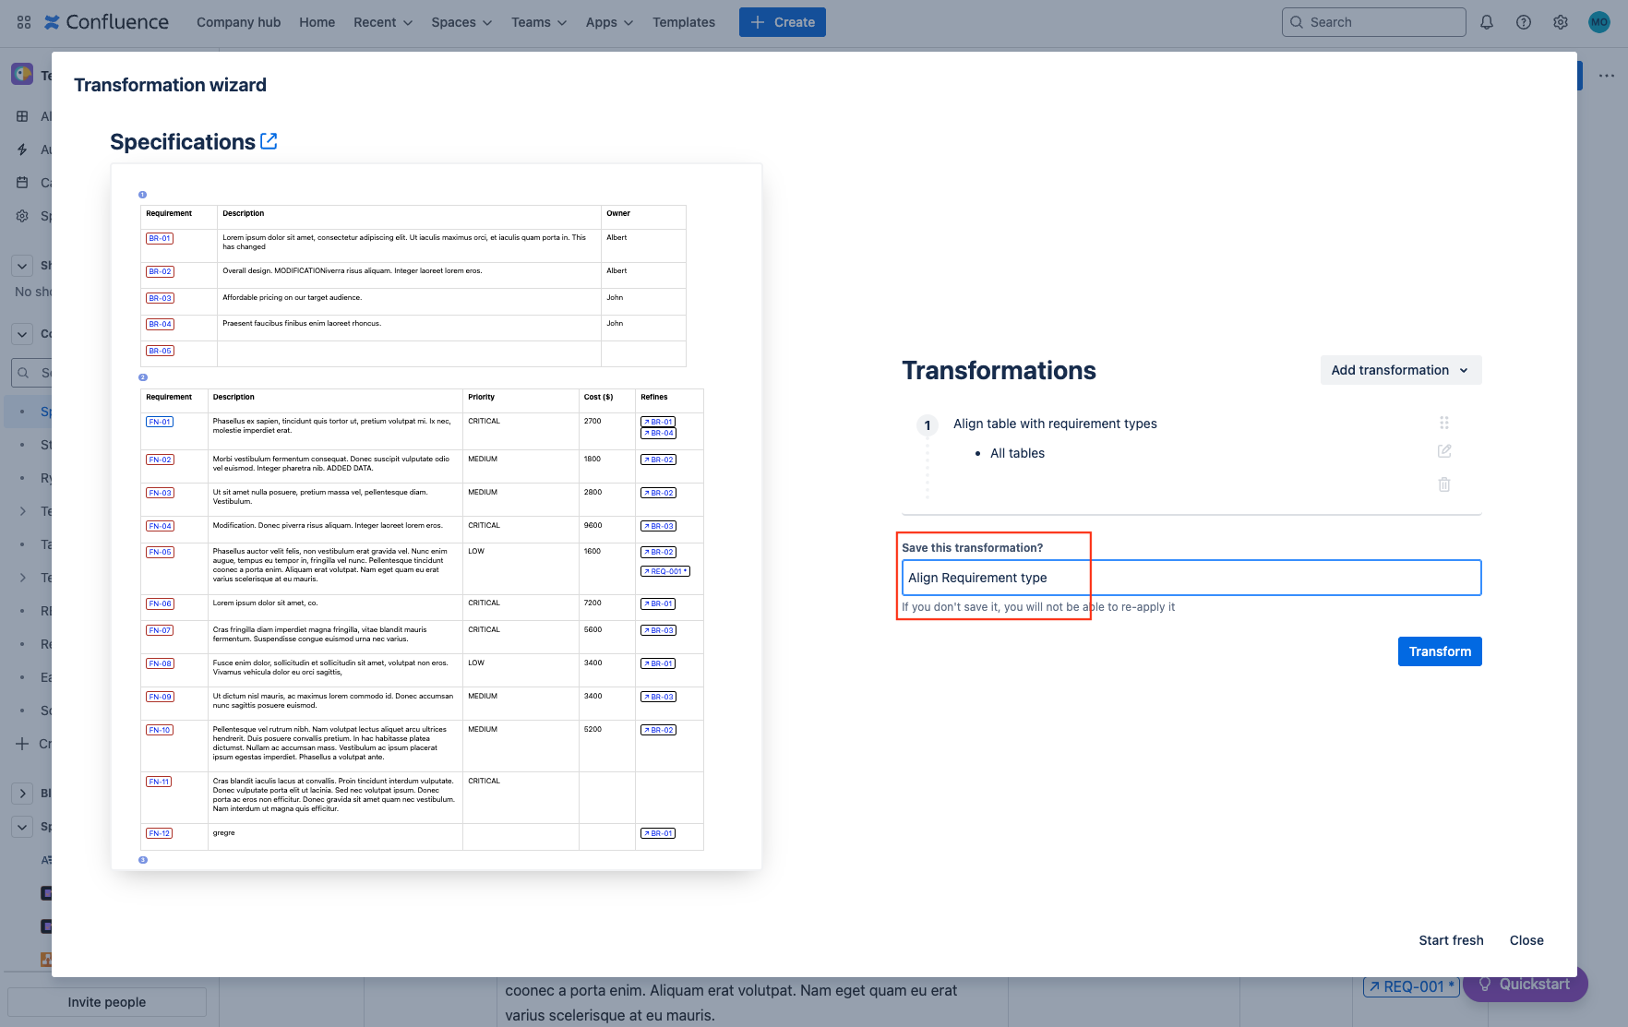
Task: Click the transformation name input field
Action: 1190,577
